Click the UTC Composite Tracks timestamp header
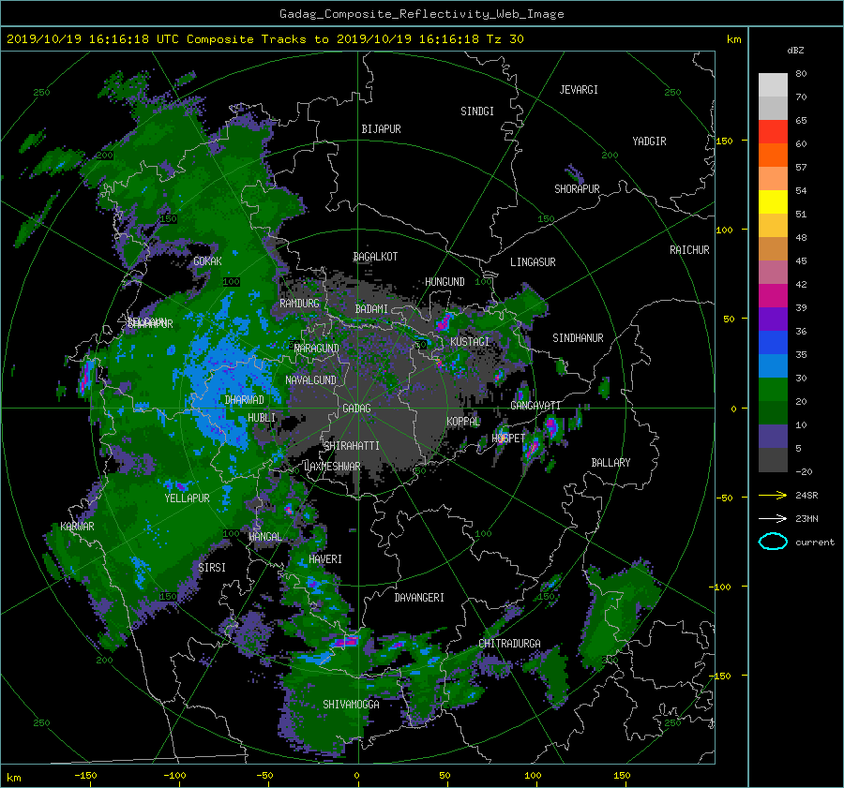 [264, 39]
